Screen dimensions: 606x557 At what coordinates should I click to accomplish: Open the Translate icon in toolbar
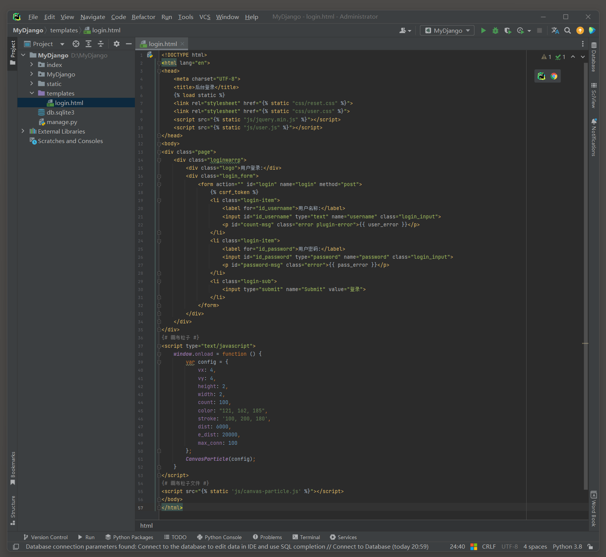555,30
